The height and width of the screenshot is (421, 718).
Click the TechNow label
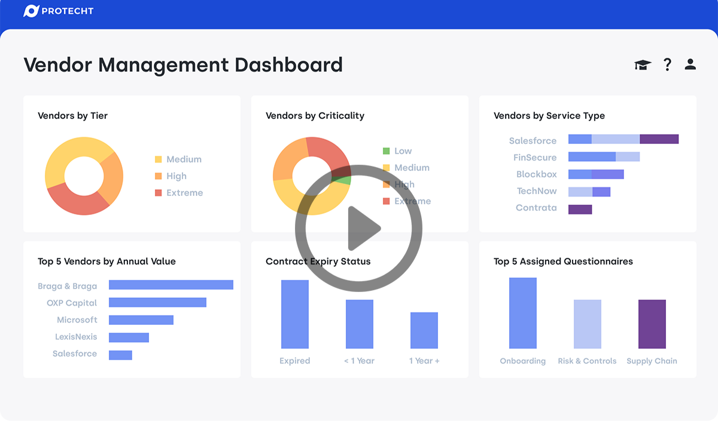click(x=537, y=191)
